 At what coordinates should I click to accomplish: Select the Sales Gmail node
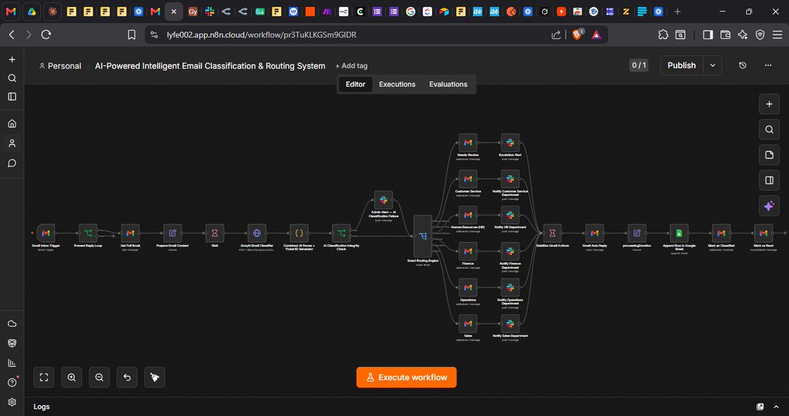468,323
